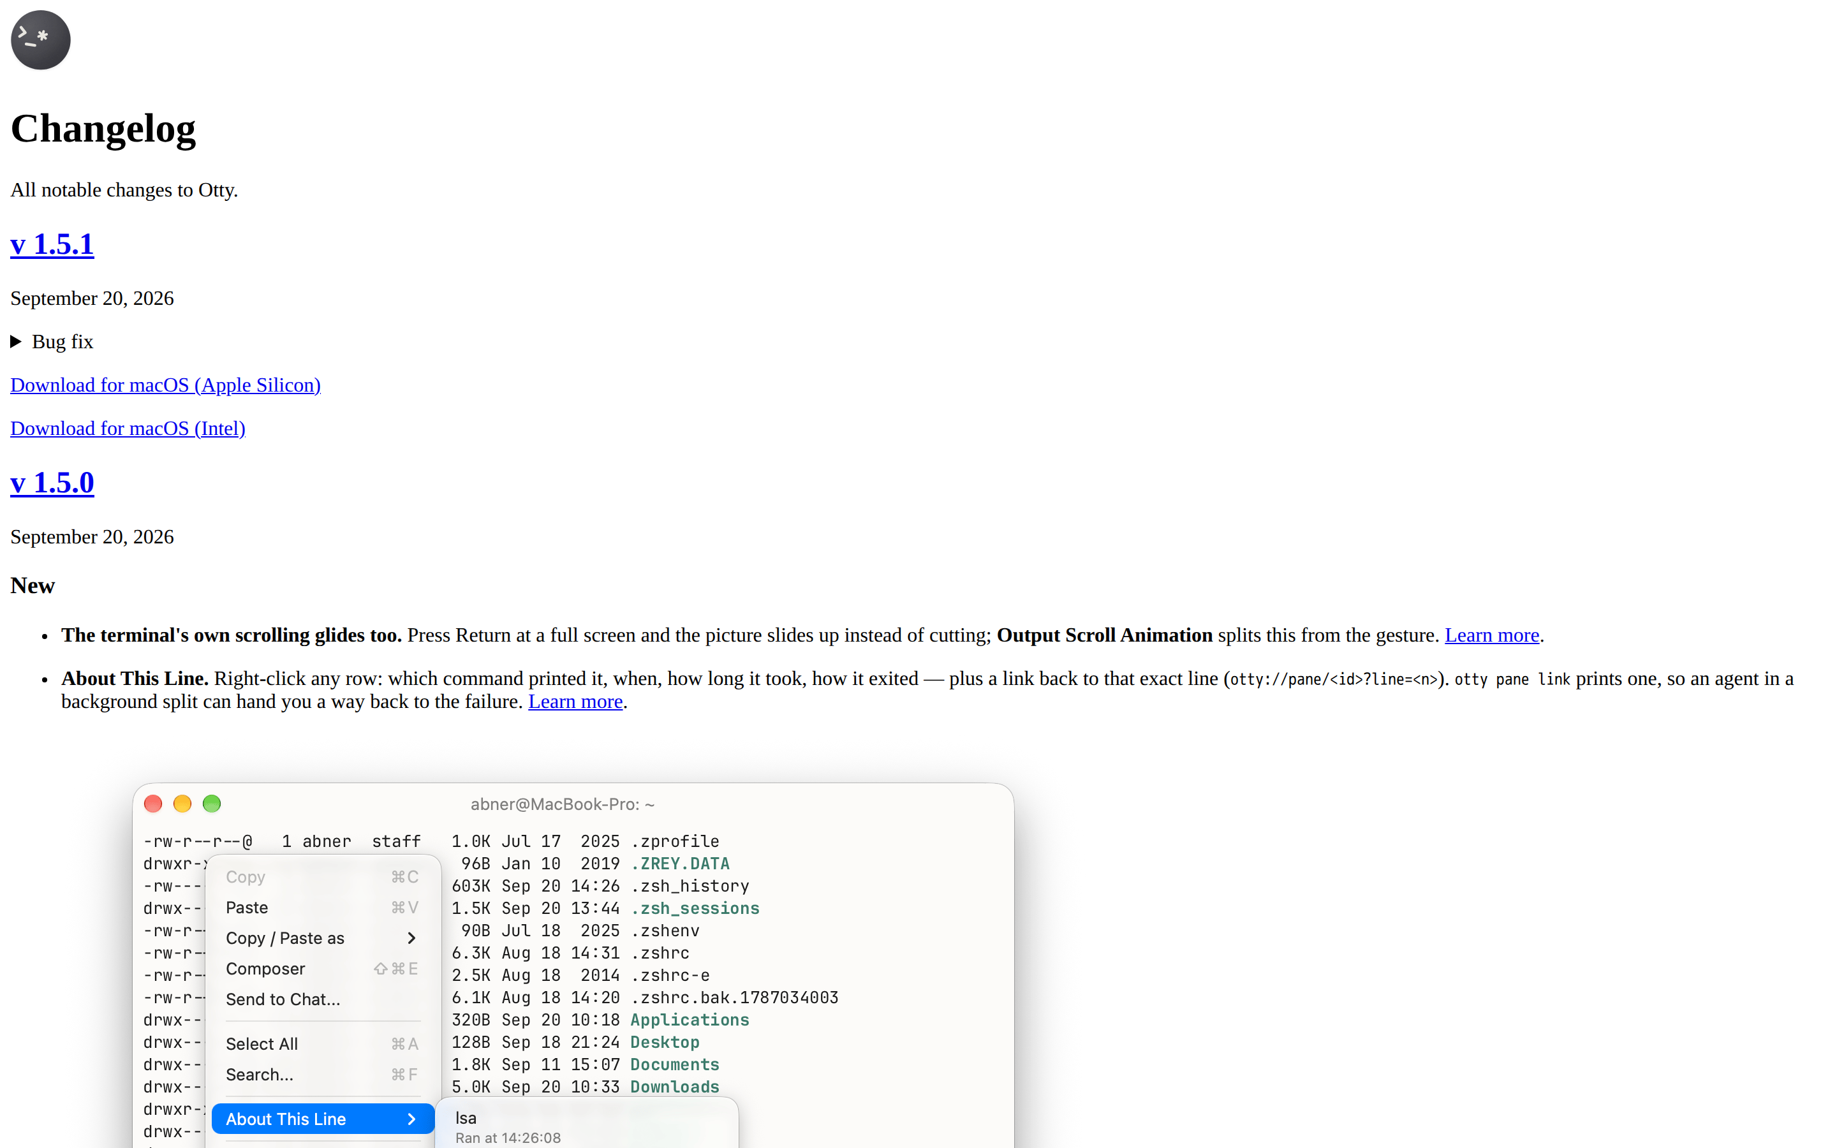Expand the Copy / Paste as submenu chevron
This screenshot has width=1837, height=1148.
pos(411,938)
